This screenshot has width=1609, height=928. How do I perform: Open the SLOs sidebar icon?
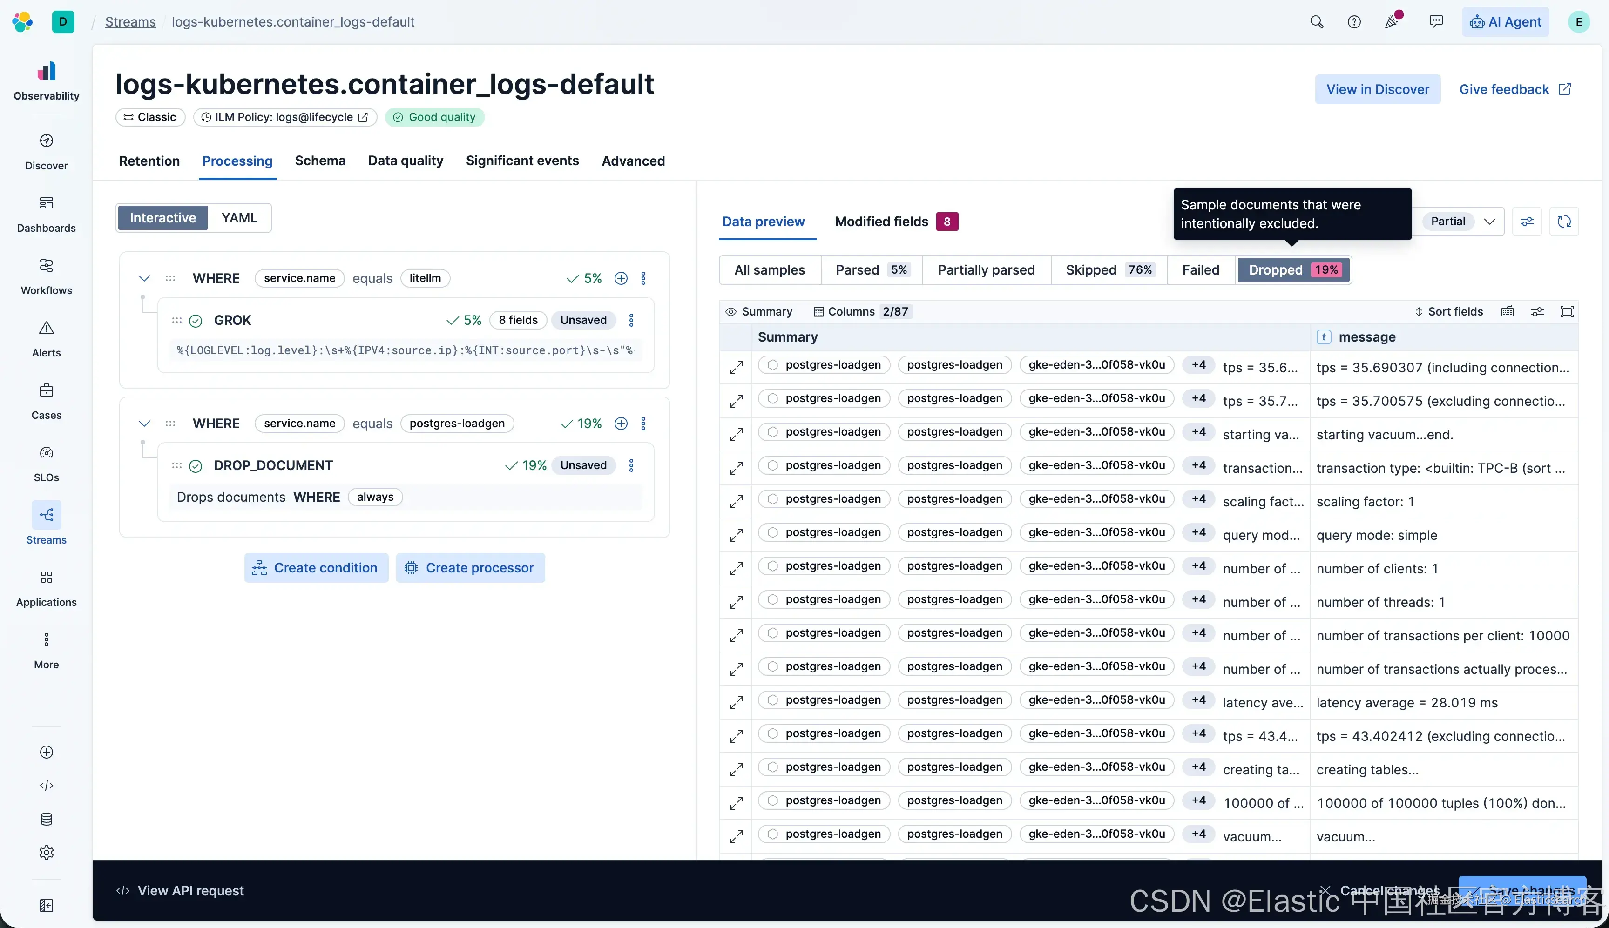pyautogui.click(x=46, y=453)
